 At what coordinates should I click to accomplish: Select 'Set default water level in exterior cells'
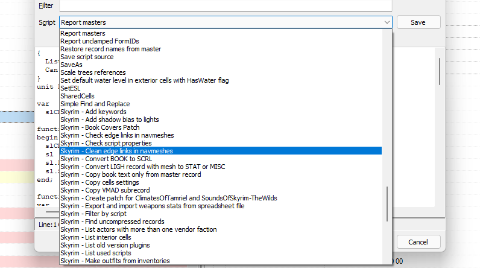coord(221,80)
